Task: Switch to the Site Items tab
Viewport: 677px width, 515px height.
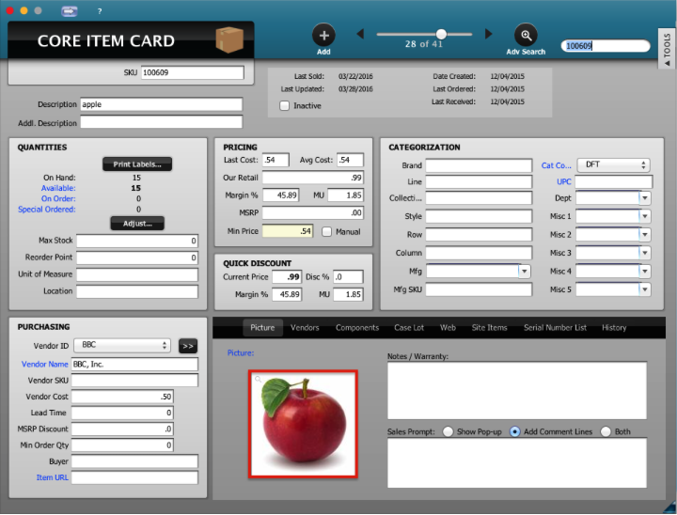Action: point(489,328)
